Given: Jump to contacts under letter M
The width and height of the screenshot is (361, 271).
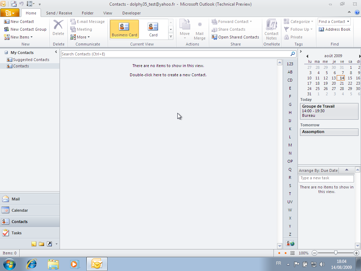Looking at the screenshot, I should coord(290,145).
